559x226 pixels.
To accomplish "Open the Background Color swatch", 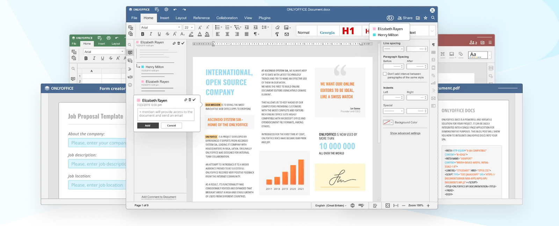I will (387, 122).
